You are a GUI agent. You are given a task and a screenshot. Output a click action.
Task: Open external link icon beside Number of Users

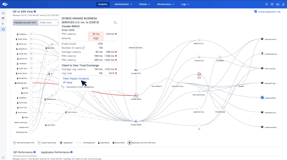[83, 48]
